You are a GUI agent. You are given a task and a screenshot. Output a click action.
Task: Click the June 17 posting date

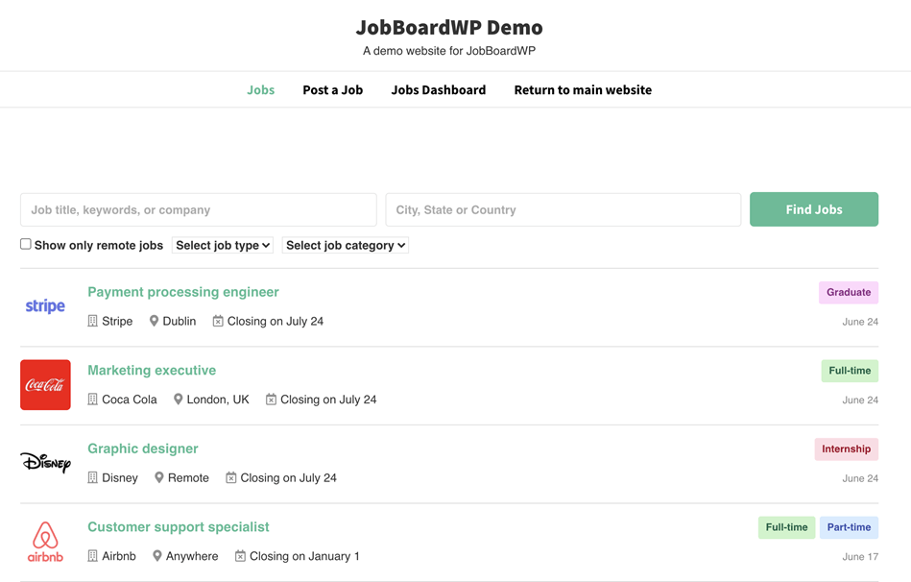(x=860, y=557)
